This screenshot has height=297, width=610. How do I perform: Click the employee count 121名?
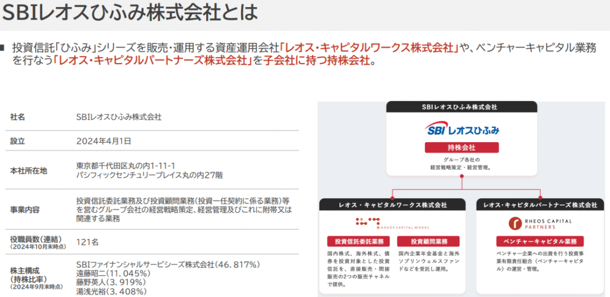click(88, 242)
